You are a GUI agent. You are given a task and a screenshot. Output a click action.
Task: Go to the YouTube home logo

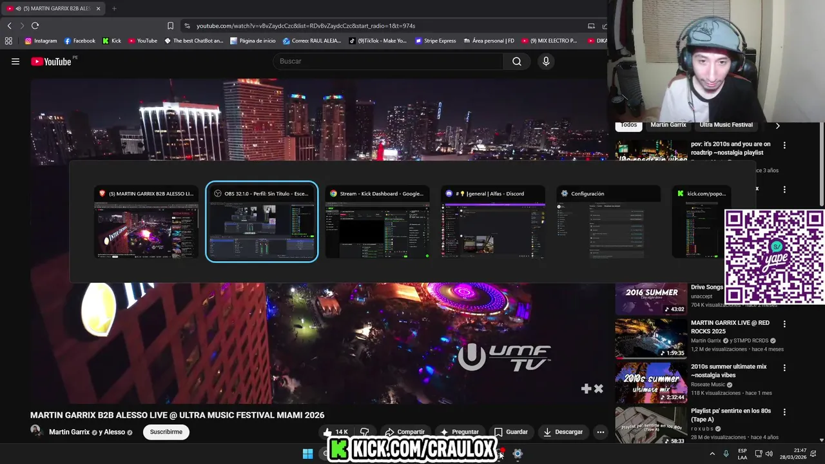click(x=51, y=62)
